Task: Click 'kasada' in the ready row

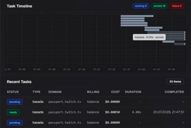Action: tap(38, 112)
